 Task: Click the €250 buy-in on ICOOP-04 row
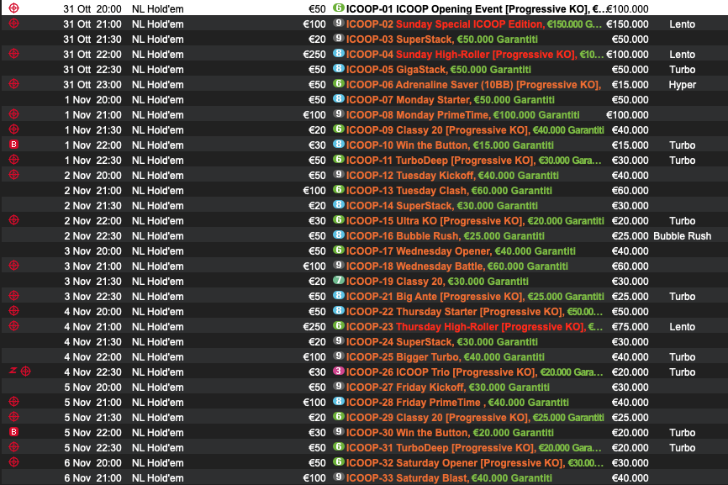pyautogui.click(x=314, y=55)
